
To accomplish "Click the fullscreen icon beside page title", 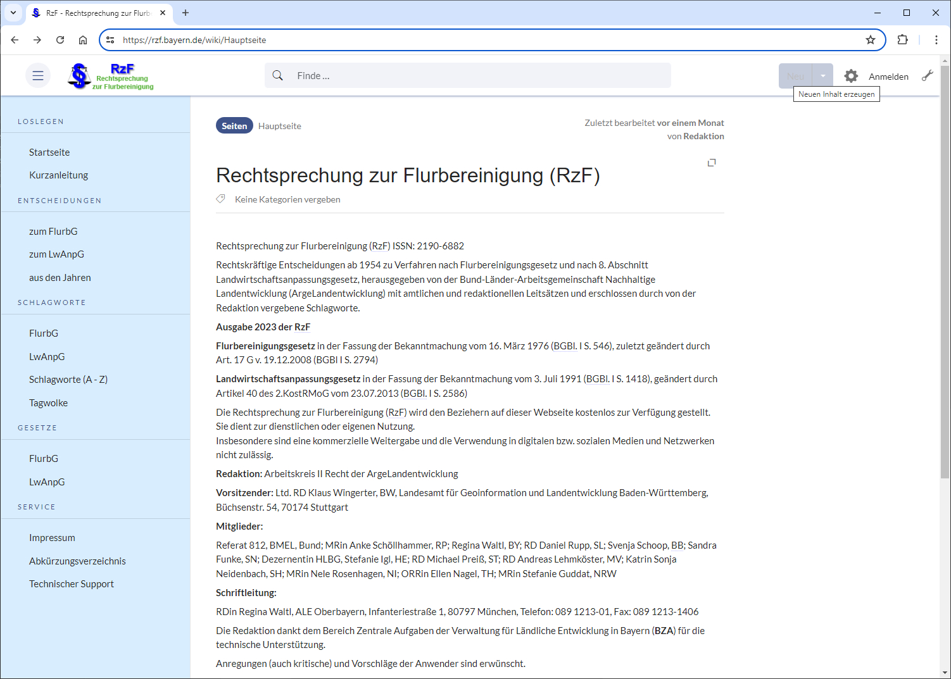I will point(712,163).
